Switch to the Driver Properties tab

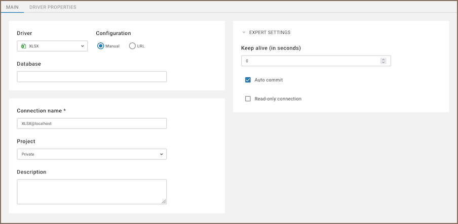coord(53,7)
